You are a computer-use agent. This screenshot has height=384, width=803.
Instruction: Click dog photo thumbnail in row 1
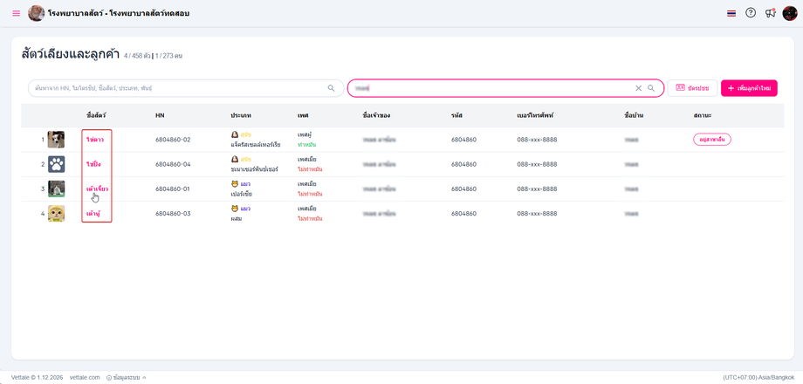click(x=57, y=140)
